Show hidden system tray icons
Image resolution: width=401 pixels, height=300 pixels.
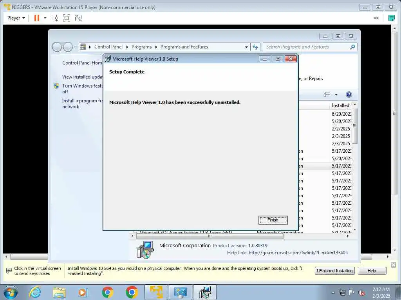point(333,293)
